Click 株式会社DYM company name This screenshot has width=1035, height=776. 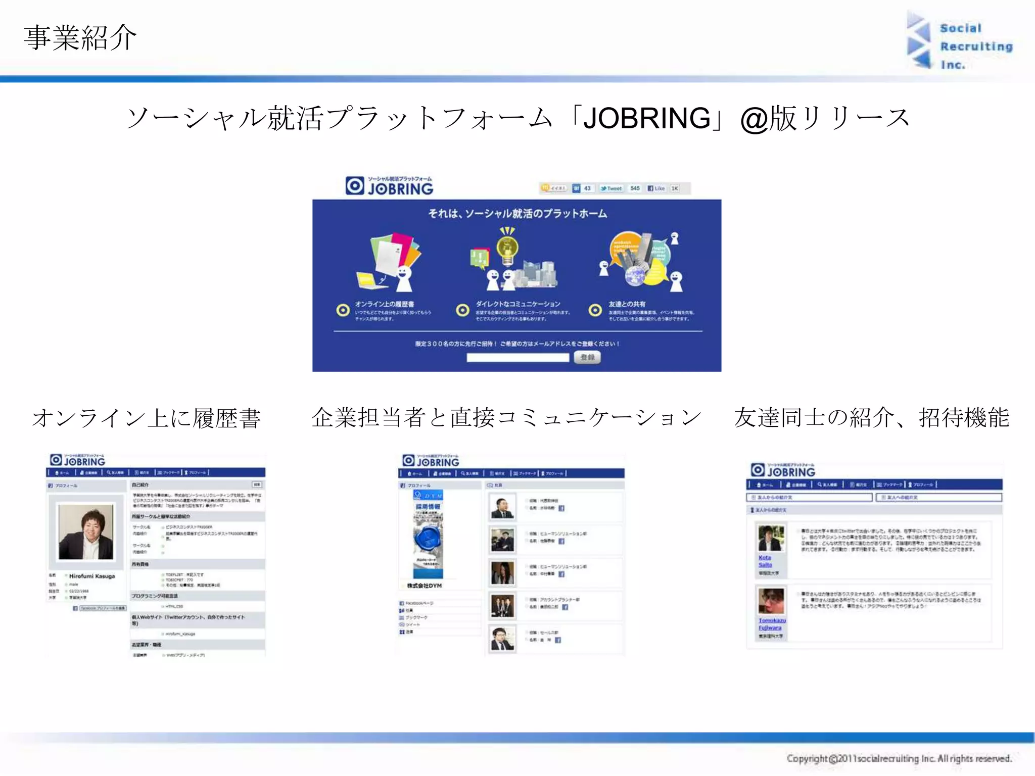pyautogui.click(x=425, y=586)
